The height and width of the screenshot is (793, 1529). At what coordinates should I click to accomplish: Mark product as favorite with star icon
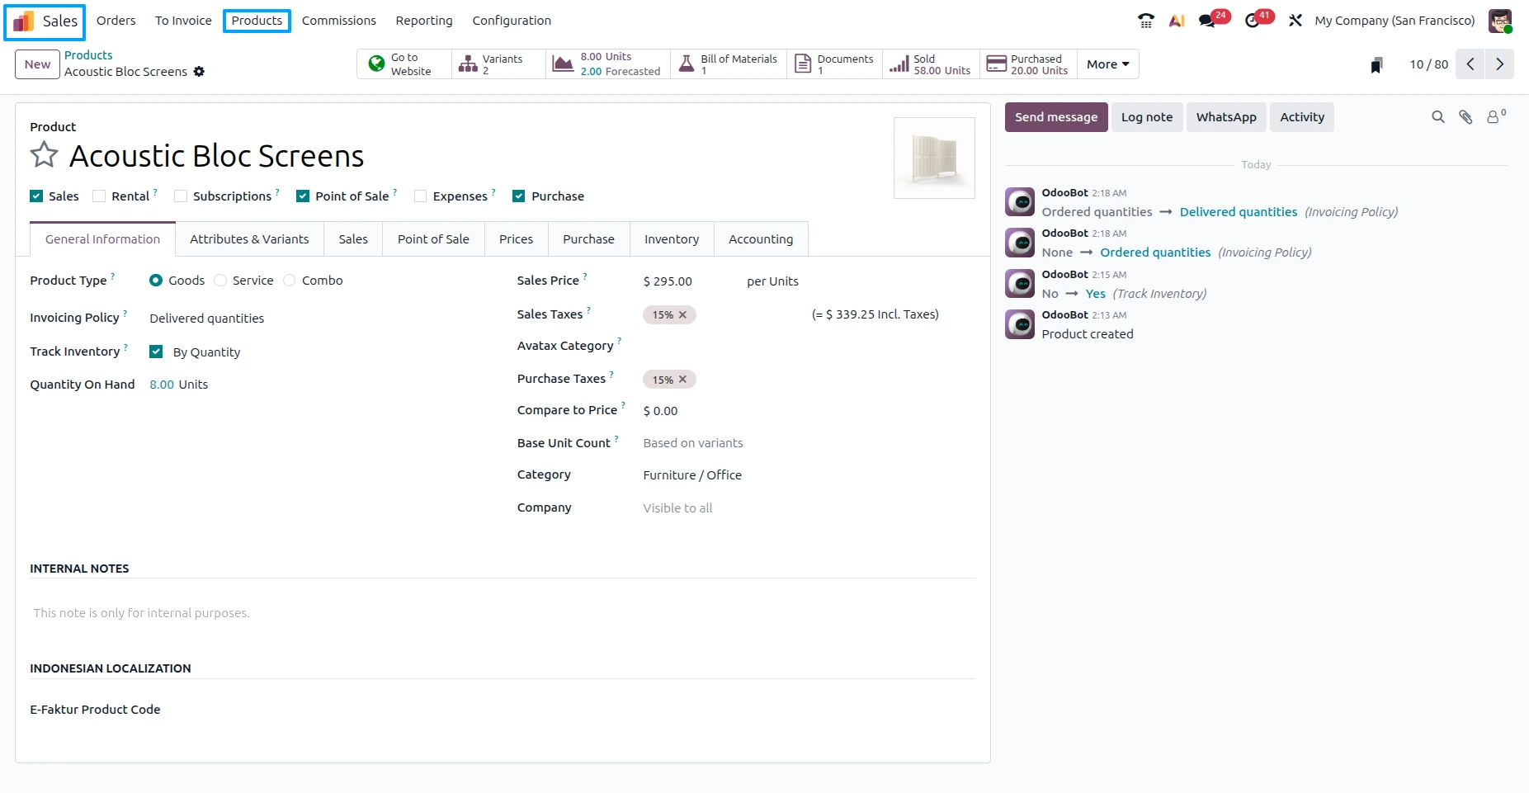pyautogui.click(x=44, y=155)
